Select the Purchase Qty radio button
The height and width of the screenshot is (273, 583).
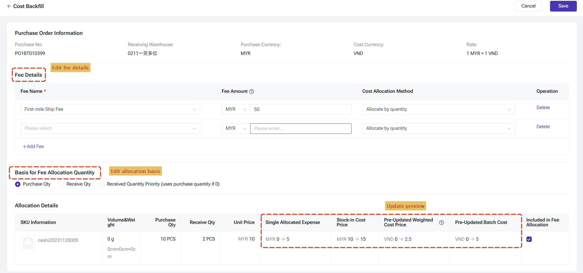pos(18,184)
